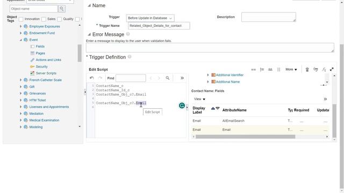Show more script editor toolbar options chevron
This screenshot has height=193, width=344.
pos(182,78)
